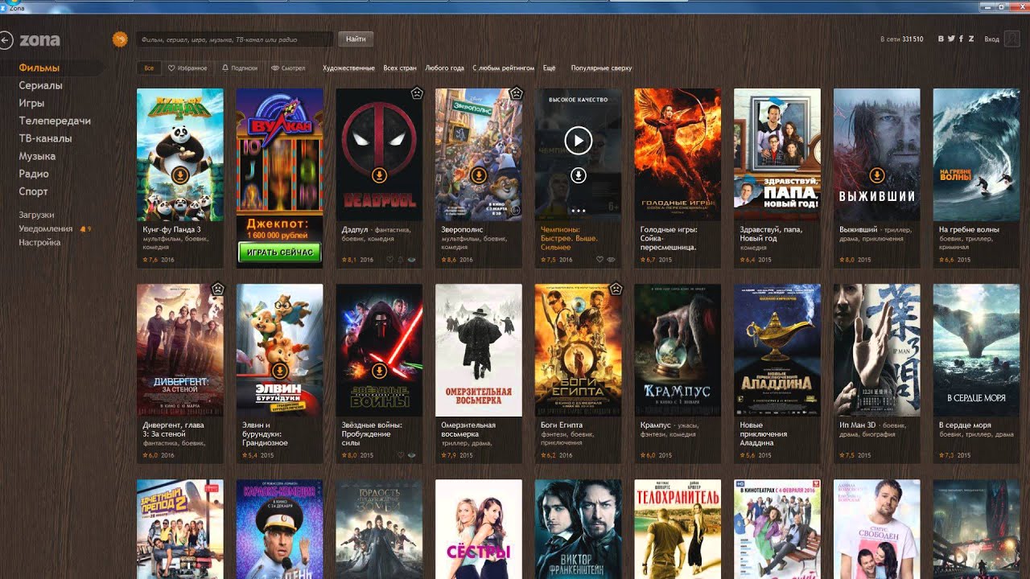Open Музыка in the sidebar

click(37, 156)
